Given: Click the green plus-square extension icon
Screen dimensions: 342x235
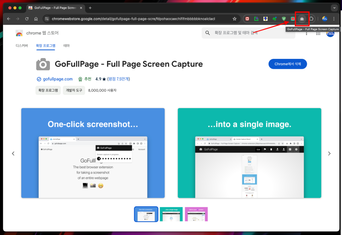Looking at the screenshot, I should tap(256, 19).
